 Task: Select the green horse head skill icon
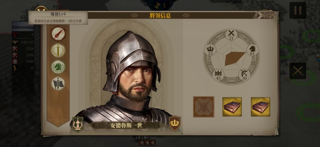[58, 67]
